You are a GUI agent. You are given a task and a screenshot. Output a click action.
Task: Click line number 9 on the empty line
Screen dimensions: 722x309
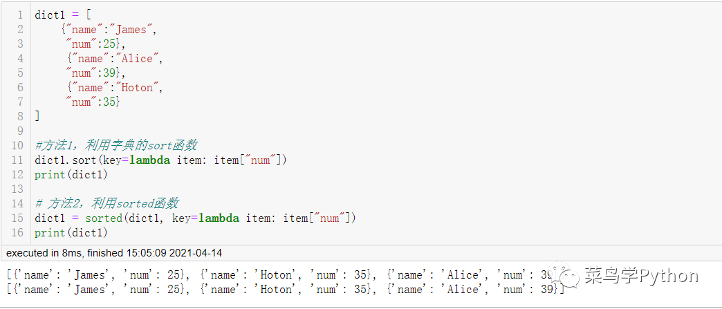19,131
